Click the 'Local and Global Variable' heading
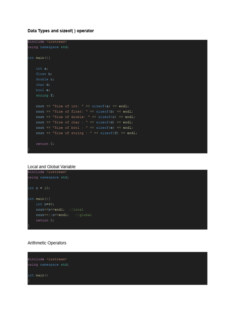This screenshot has height=313, width=235. tap(51, 167)
